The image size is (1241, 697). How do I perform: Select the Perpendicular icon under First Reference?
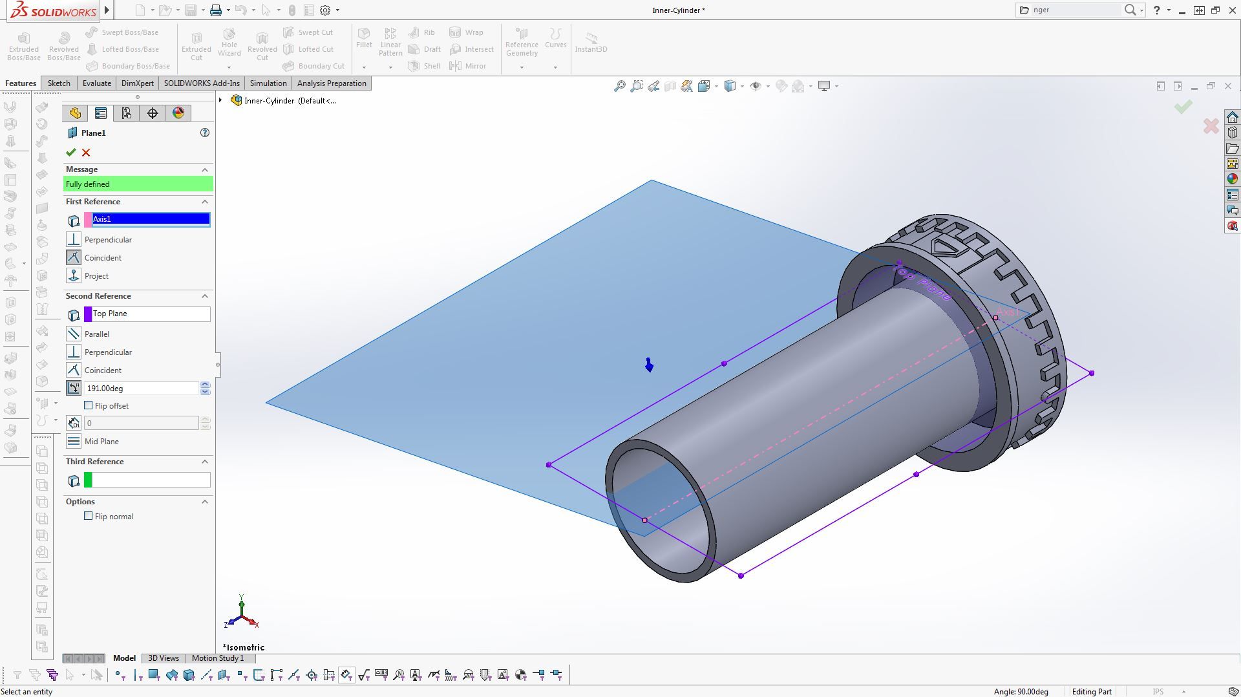[x=74, y=240]
